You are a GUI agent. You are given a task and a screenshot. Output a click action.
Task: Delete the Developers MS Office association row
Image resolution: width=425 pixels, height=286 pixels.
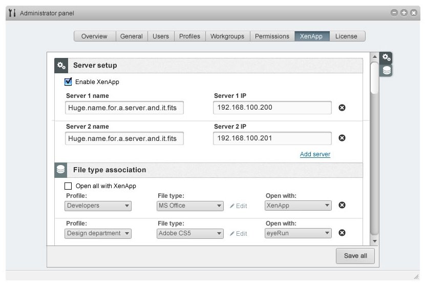tap(342, 205)
